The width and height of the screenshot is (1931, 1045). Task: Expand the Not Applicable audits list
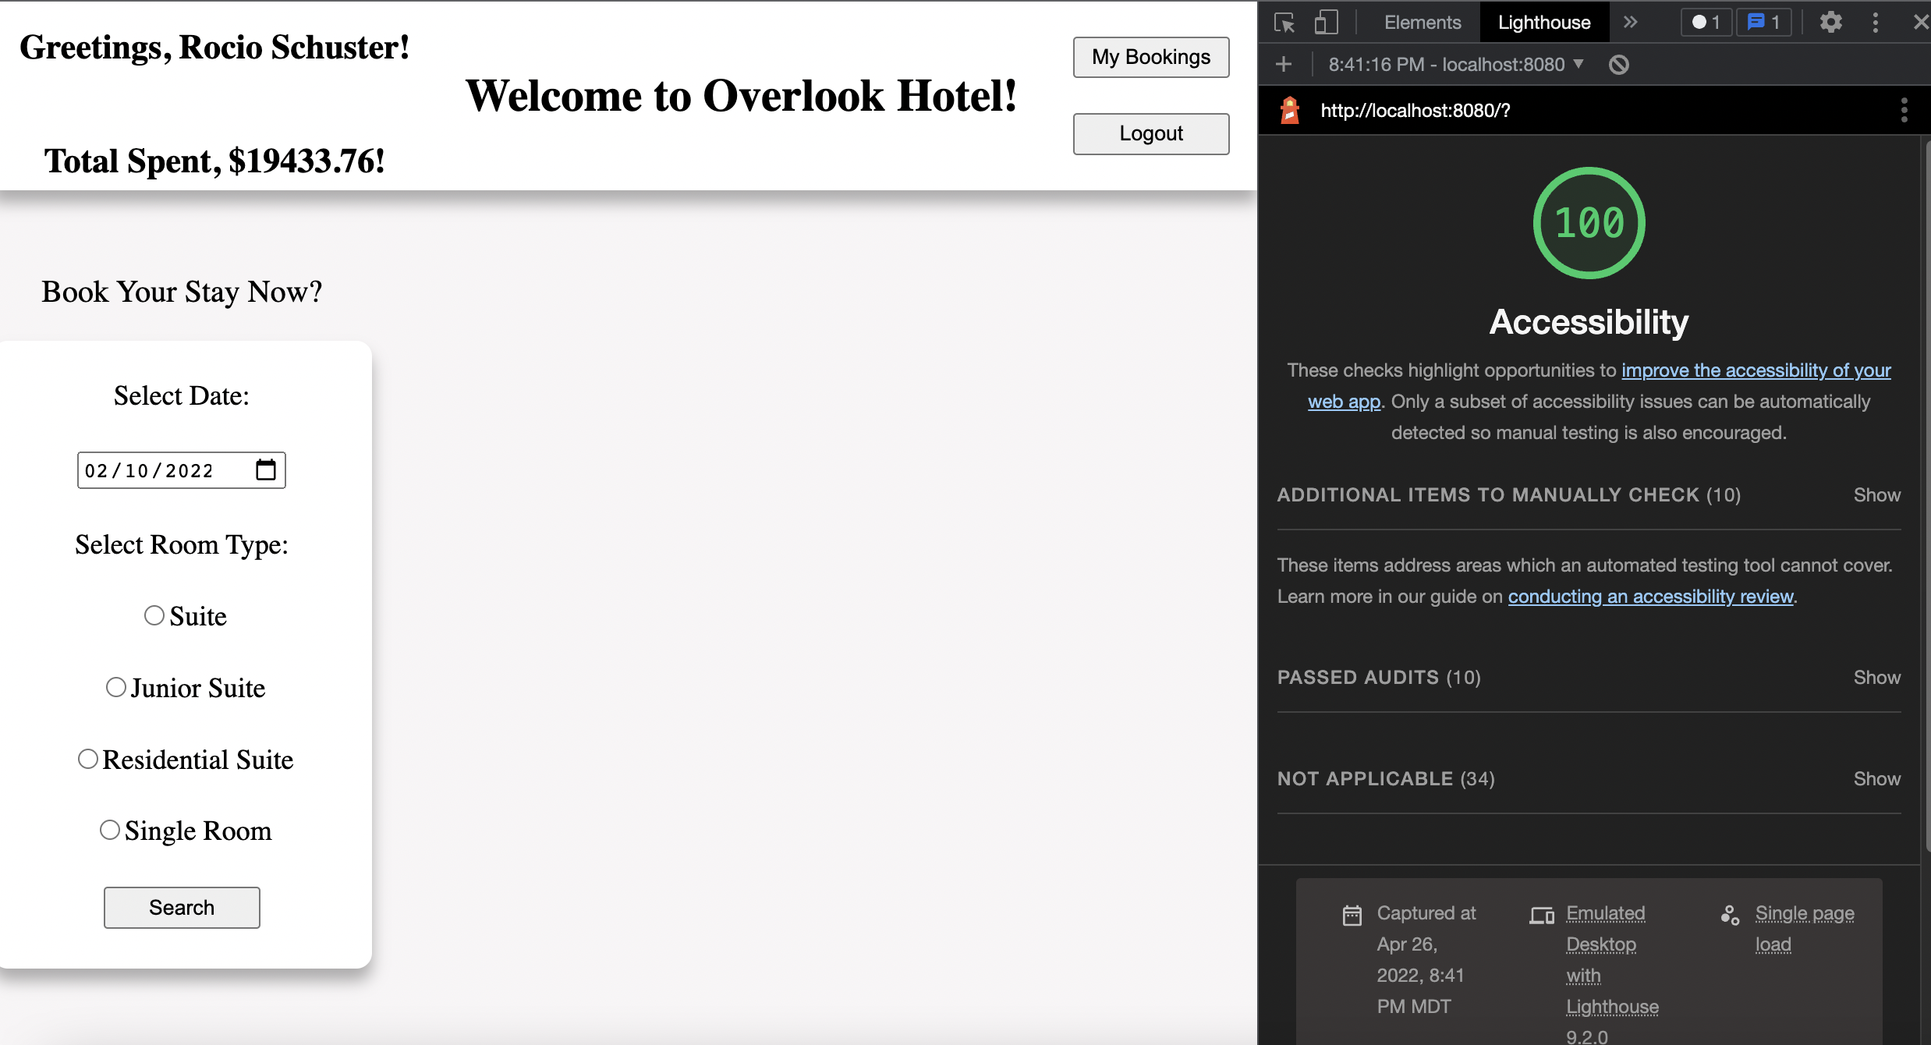(1876, 778)
